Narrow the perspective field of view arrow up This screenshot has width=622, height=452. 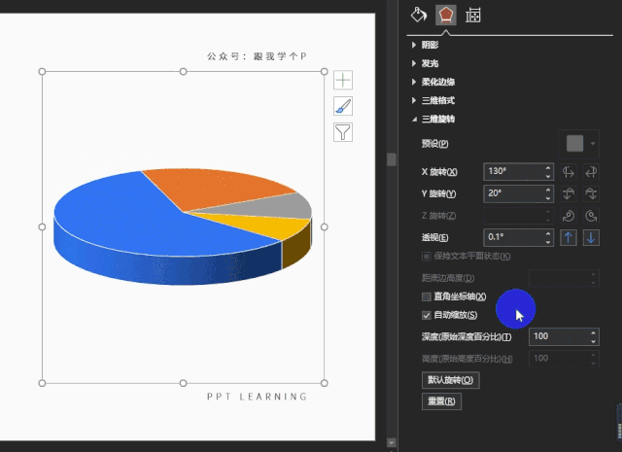tap(569, 238)
